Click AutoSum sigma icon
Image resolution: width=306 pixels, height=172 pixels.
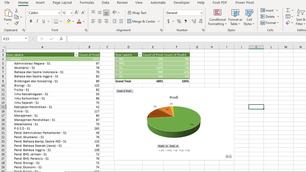click(x=288, y=10)
